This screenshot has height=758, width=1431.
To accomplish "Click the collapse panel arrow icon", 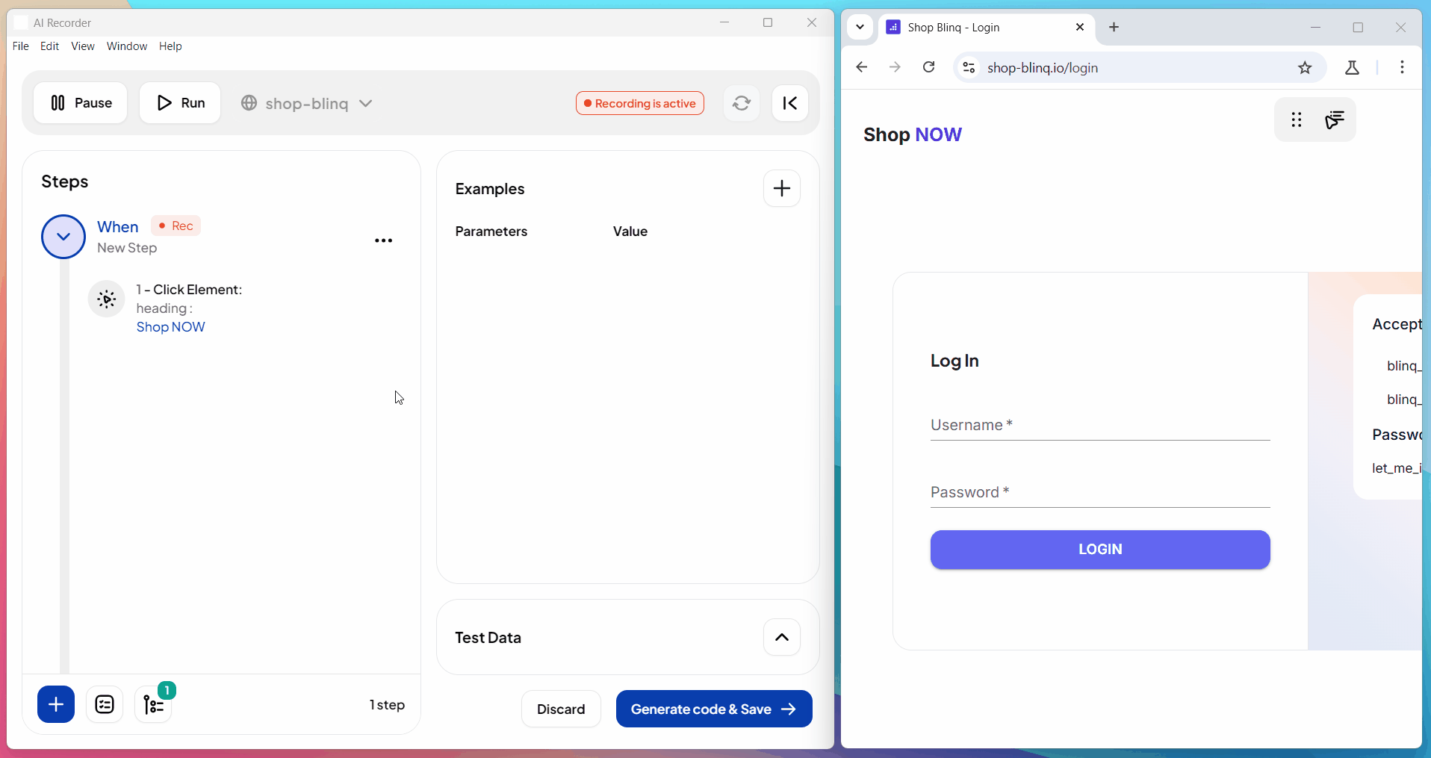I will coord(789,103).
